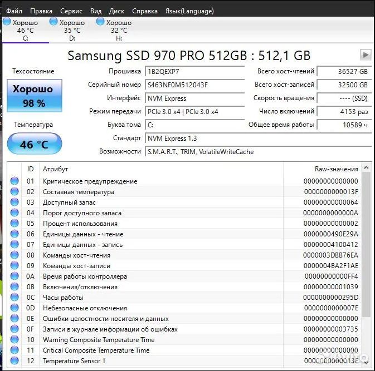Select row Критическое предупреждение
The width and height of the screenshot is (375, 371).
coord(184,181)
